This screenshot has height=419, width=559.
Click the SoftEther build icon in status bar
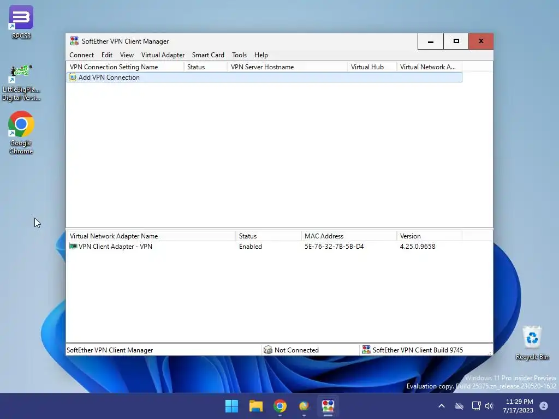click(x=366, y=350)
